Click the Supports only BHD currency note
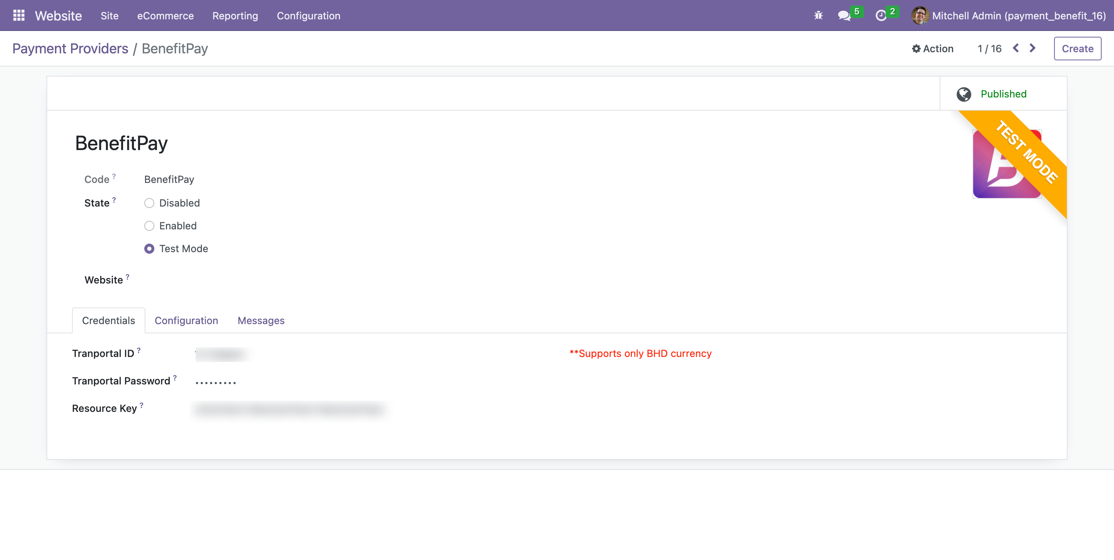This screenshot has width=1114, height=560. pyautogui.click(x=641, y=354)
